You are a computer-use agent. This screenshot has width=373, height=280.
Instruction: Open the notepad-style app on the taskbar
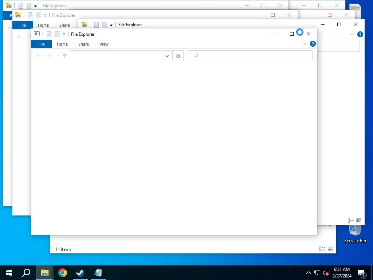(98, 273)
